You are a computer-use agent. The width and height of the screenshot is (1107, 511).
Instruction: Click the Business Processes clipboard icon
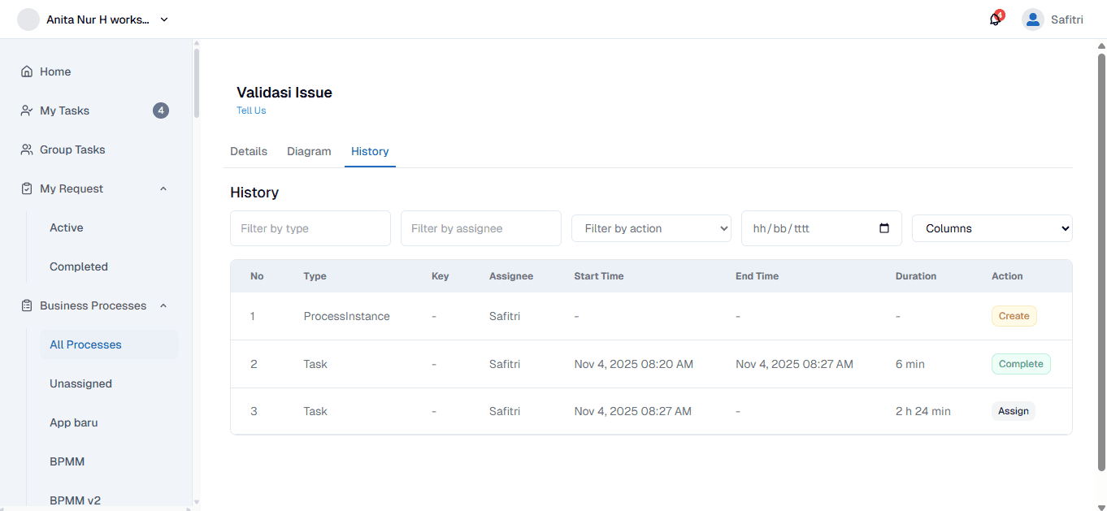pyautogui.click(x=27, y=305)
